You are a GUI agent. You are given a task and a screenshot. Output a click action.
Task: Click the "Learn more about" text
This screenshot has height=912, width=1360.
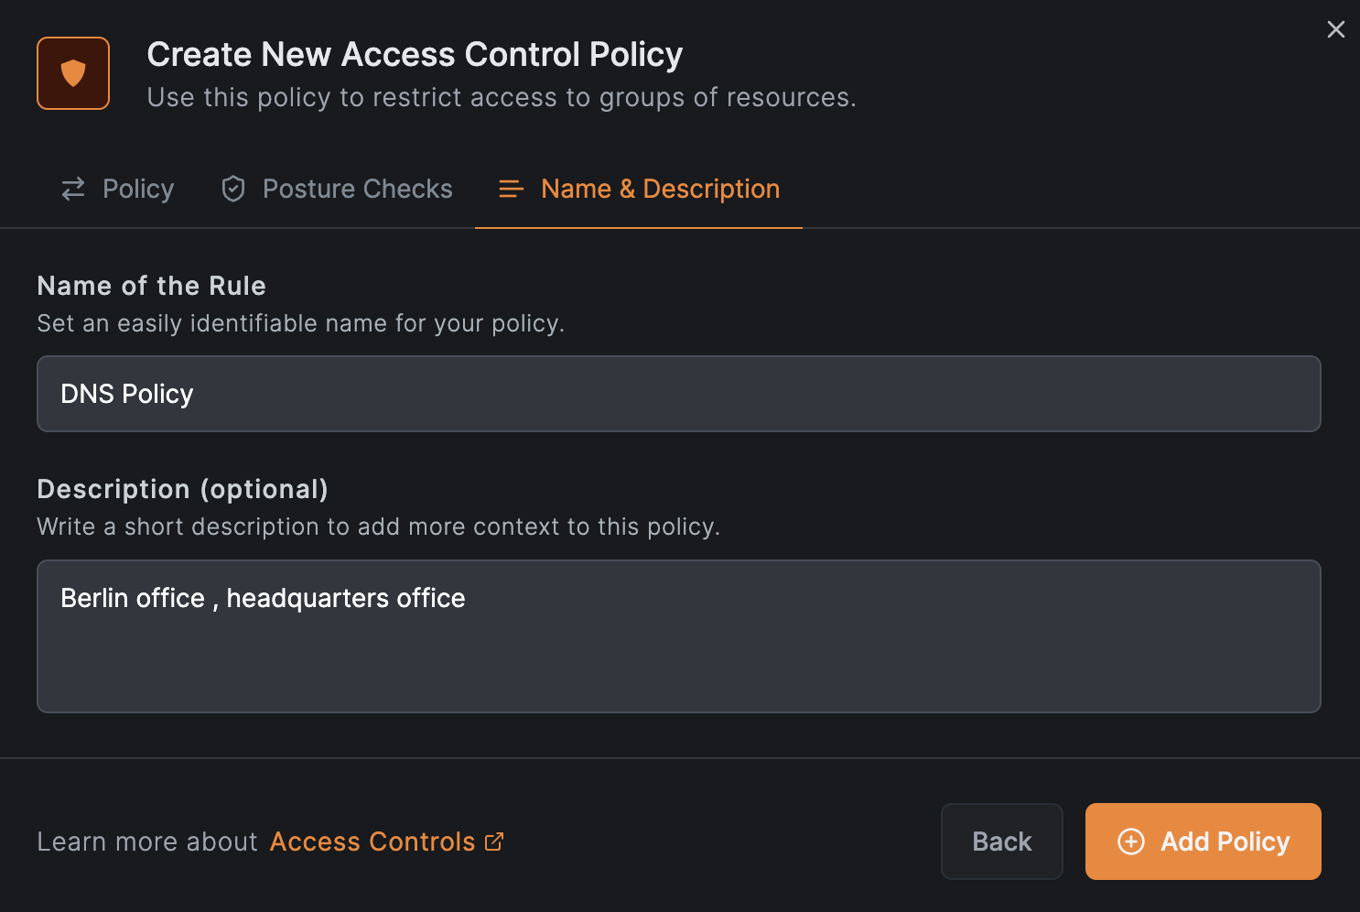pyautogui.click(x=147, y=841)
